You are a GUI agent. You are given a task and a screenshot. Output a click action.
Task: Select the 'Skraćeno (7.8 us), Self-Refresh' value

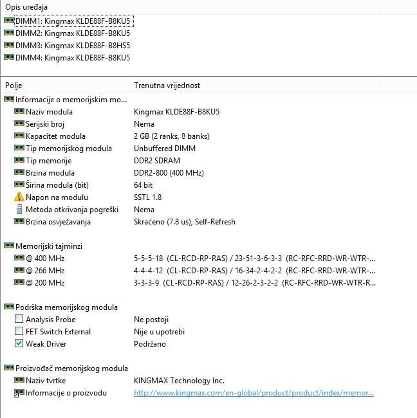[x=184, y=222]
